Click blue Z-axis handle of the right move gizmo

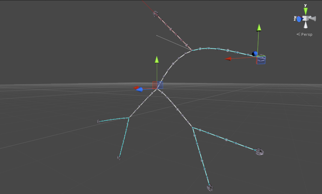click(x=255, y=54)
